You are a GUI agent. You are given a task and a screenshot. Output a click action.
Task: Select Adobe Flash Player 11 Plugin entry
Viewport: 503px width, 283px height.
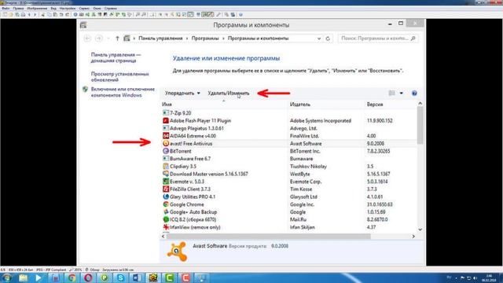(x=200, y=120)
